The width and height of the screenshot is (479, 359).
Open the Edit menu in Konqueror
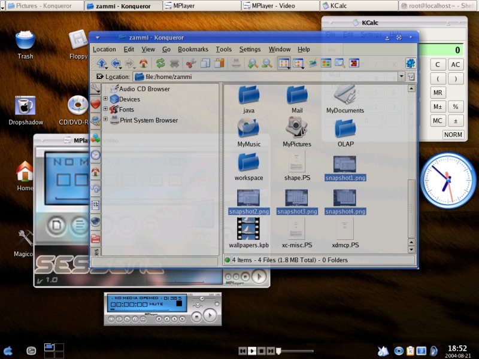click(129, 49)
